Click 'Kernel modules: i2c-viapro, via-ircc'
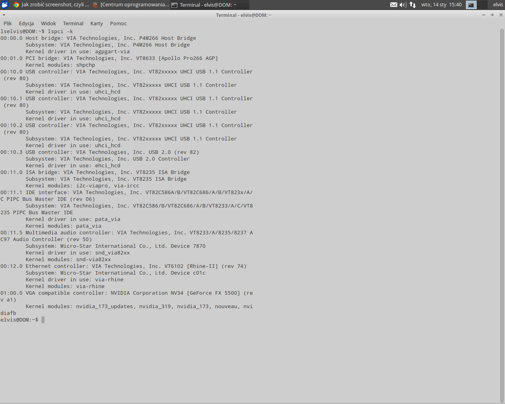505x404 pixels. pos(82,185)
